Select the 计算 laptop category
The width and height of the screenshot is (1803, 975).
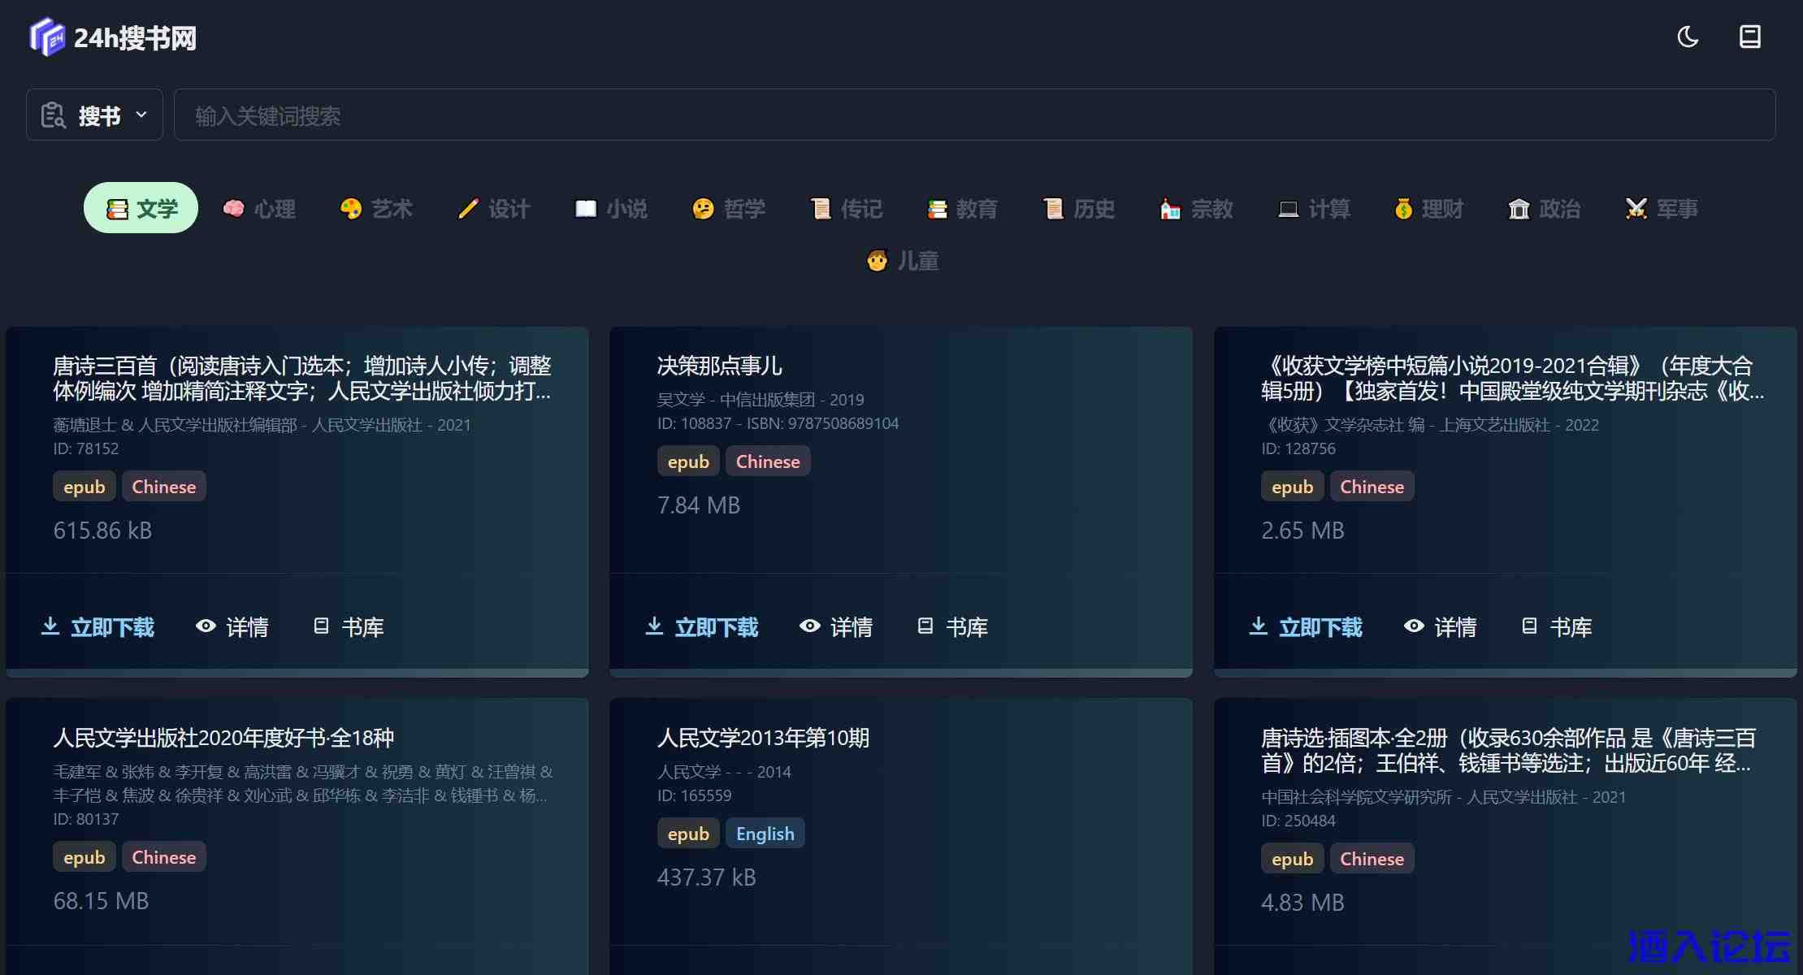point(1314,209)
